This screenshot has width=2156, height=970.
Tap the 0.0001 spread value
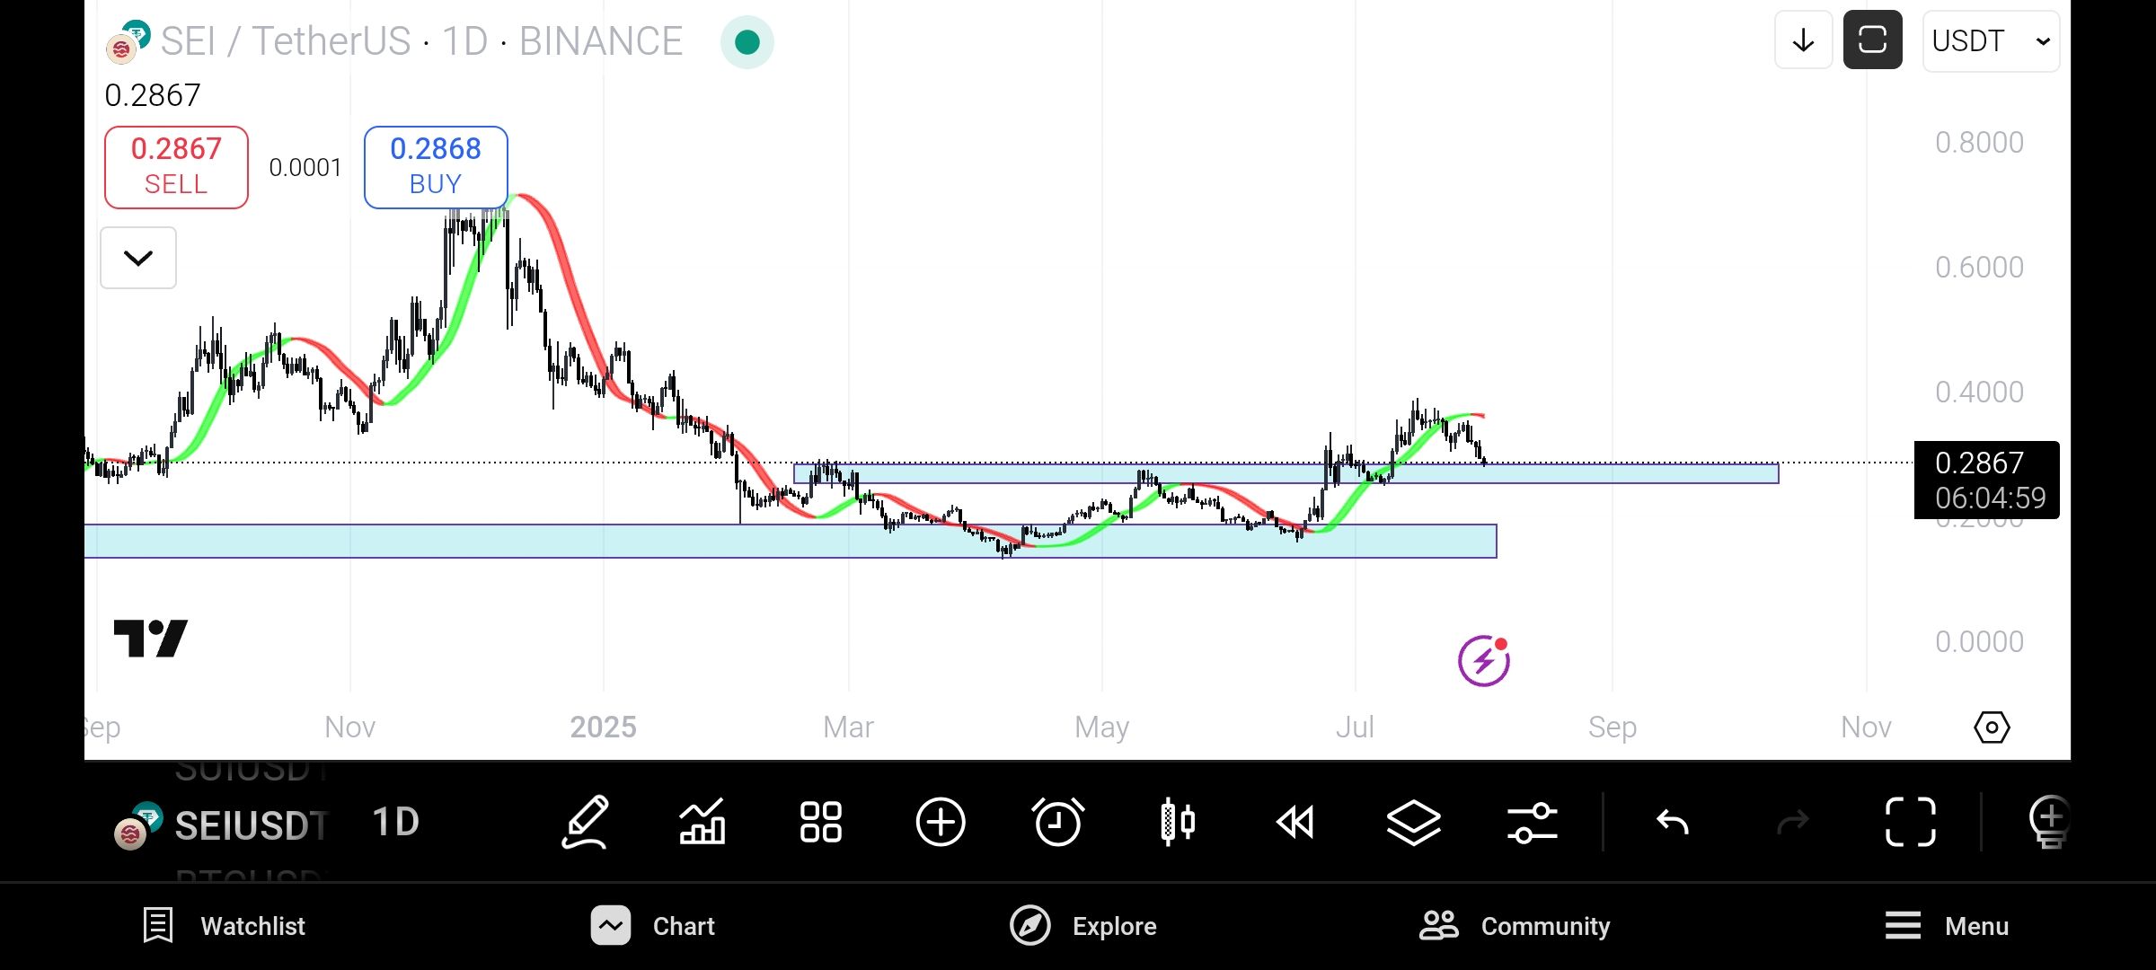tap(305, 167)
